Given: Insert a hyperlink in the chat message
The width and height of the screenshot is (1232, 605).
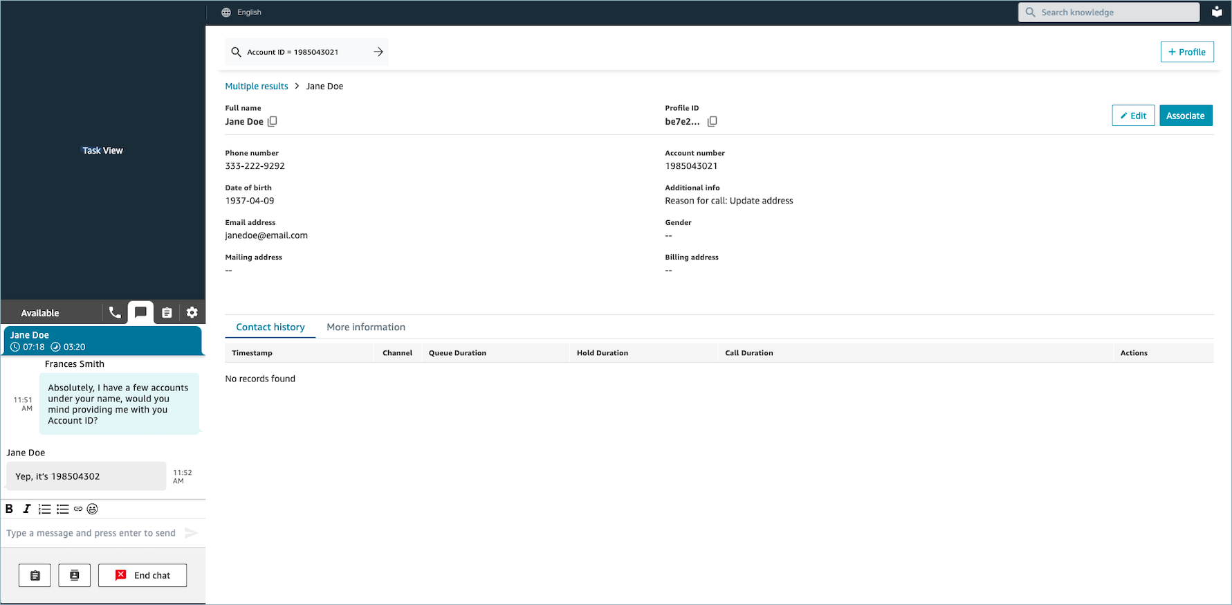Looking at the screenshot, I should pyautogui.click(x=78, y=509).
